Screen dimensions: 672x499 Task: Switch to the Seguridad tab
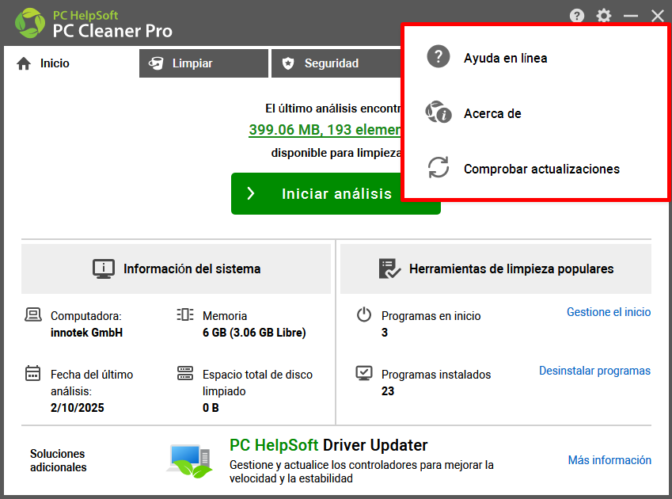pyautogui.click(x=336, y=63)
